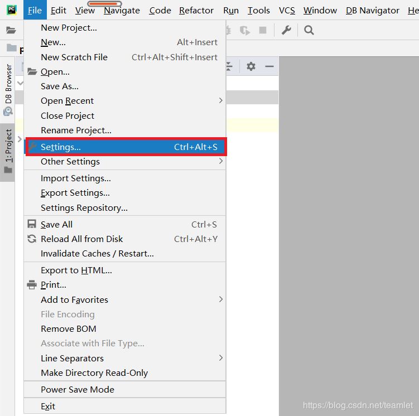Choose Print... menu entry
This screenshot has height=416, width=419.
pos(125,285)
